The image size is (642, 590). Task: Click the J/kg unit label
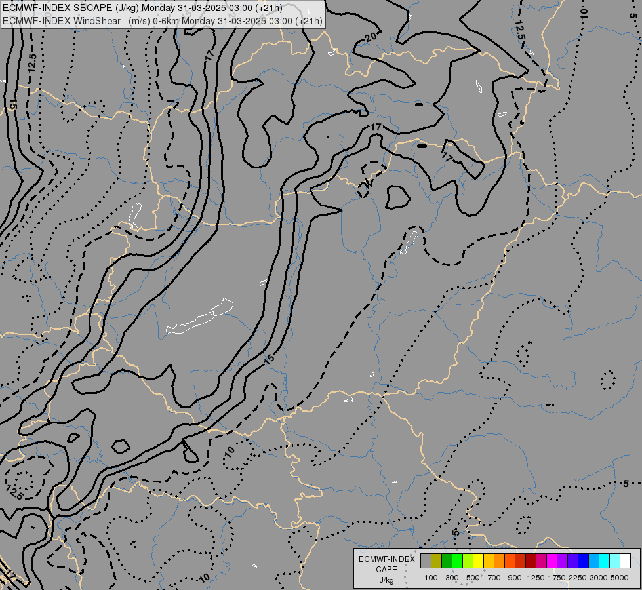click(x=386, y=580)
